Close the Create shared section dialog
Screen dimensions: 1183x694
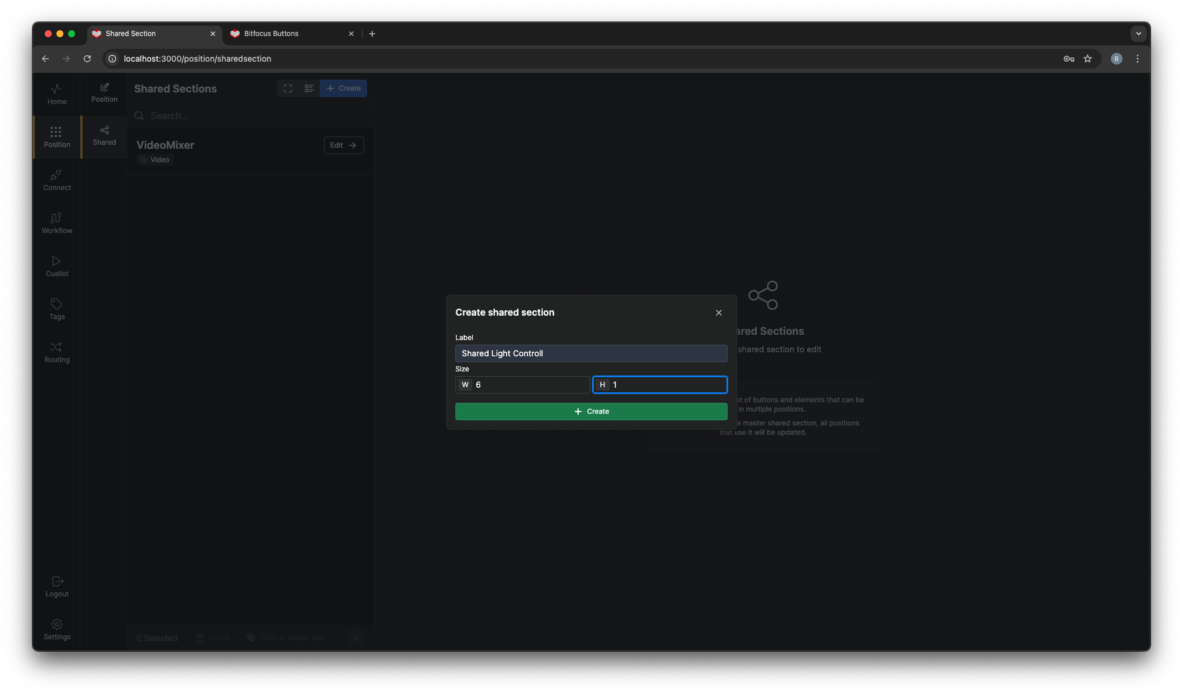pyautogui.click(x=719, y=313)
